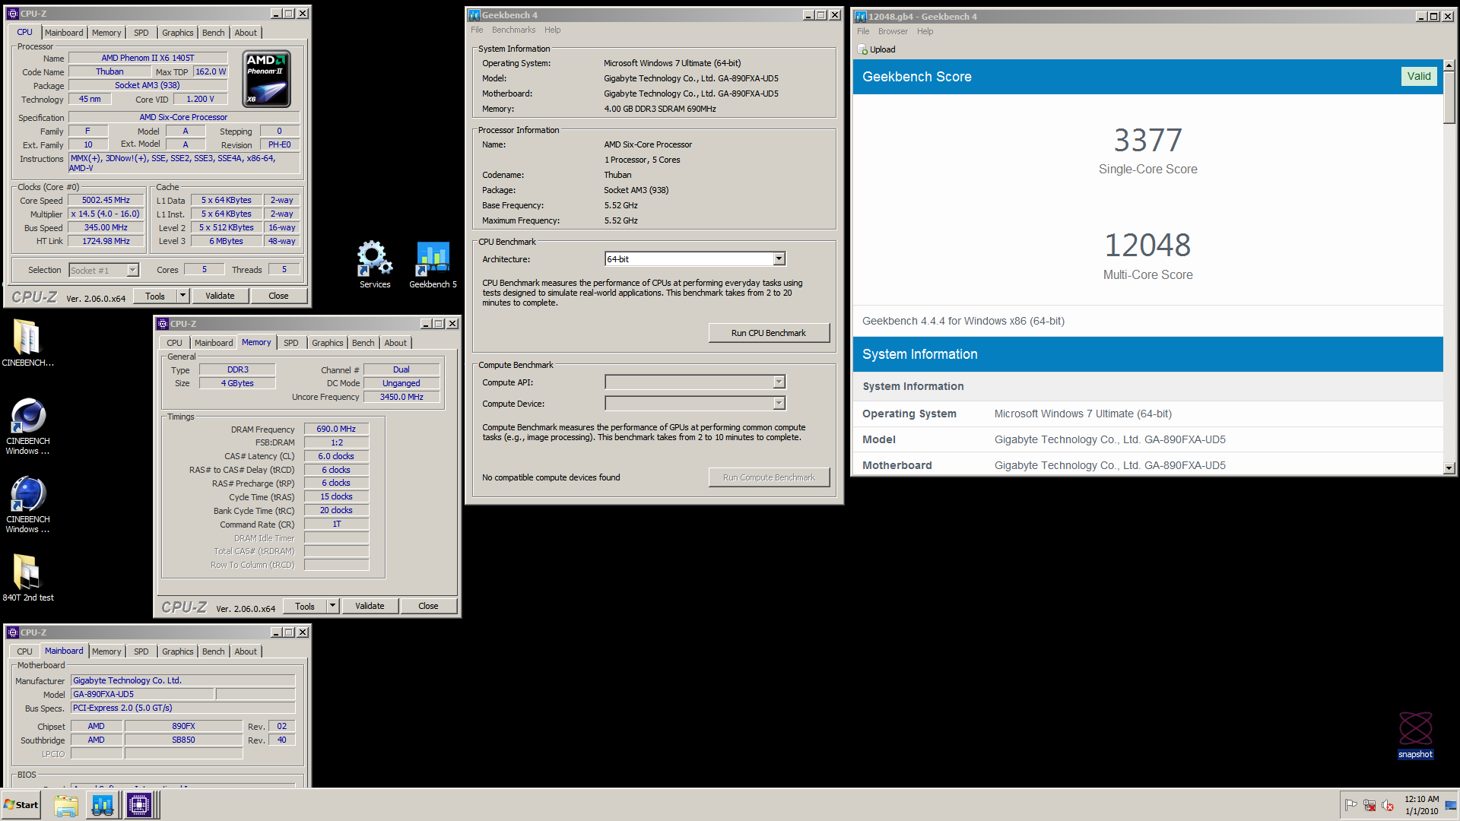Open Bench tab in CPU-Z Mainboard window
This screenshot has width=1460, height=821.
[x=213, y=651]
